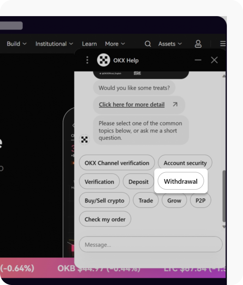Viewport: 243px width, 285px height.
Task: Choose the Check my order topic
Action: pos(105,219)
